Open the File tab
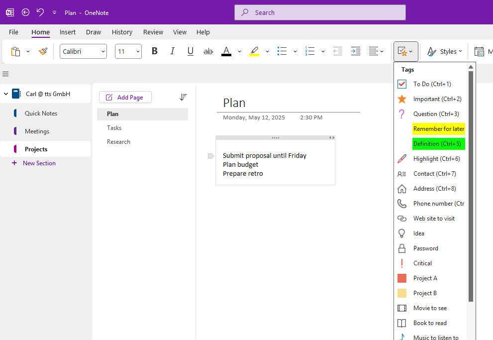The width and height of the screenshot is (493, 340). [x=13, y=32]
